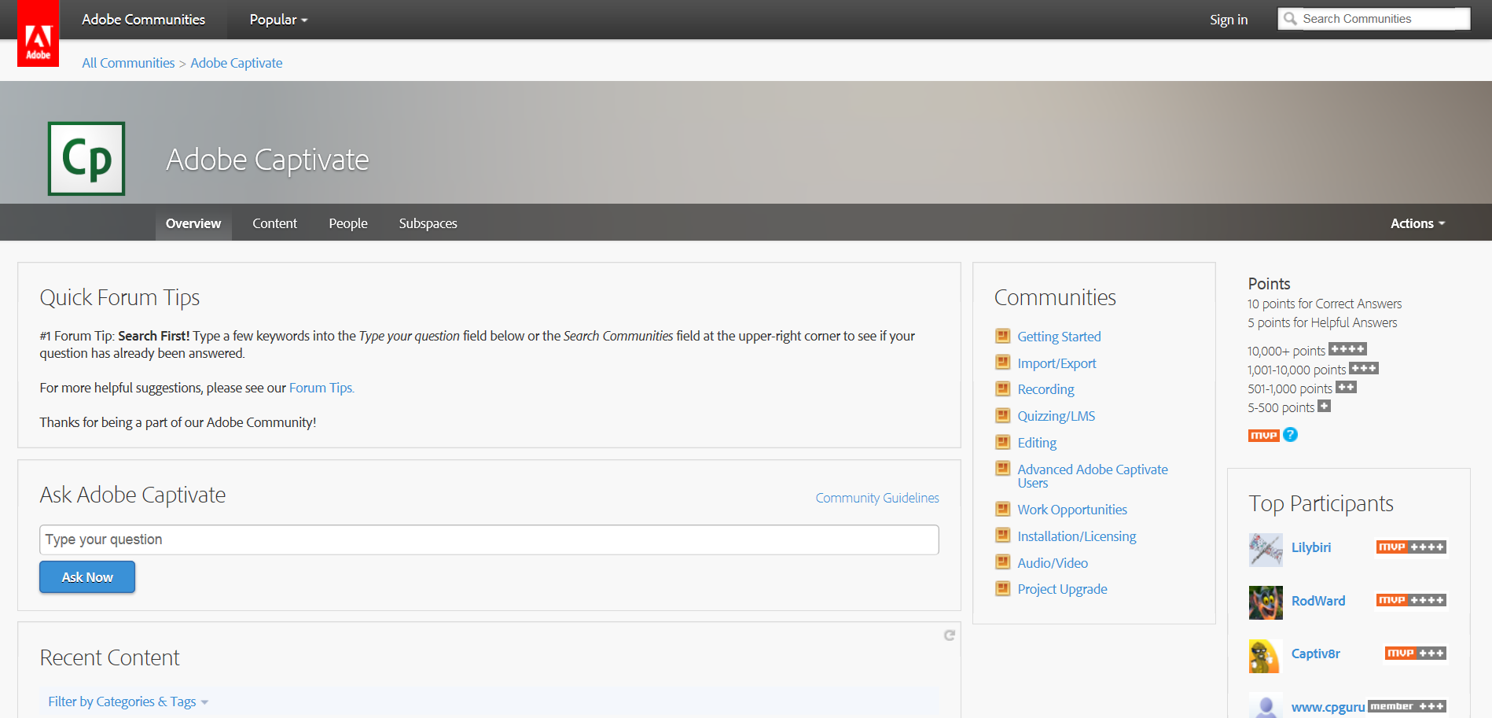Click Captiv8r's MVP badge
The image size is (1492, 718).
(1416, 654)
